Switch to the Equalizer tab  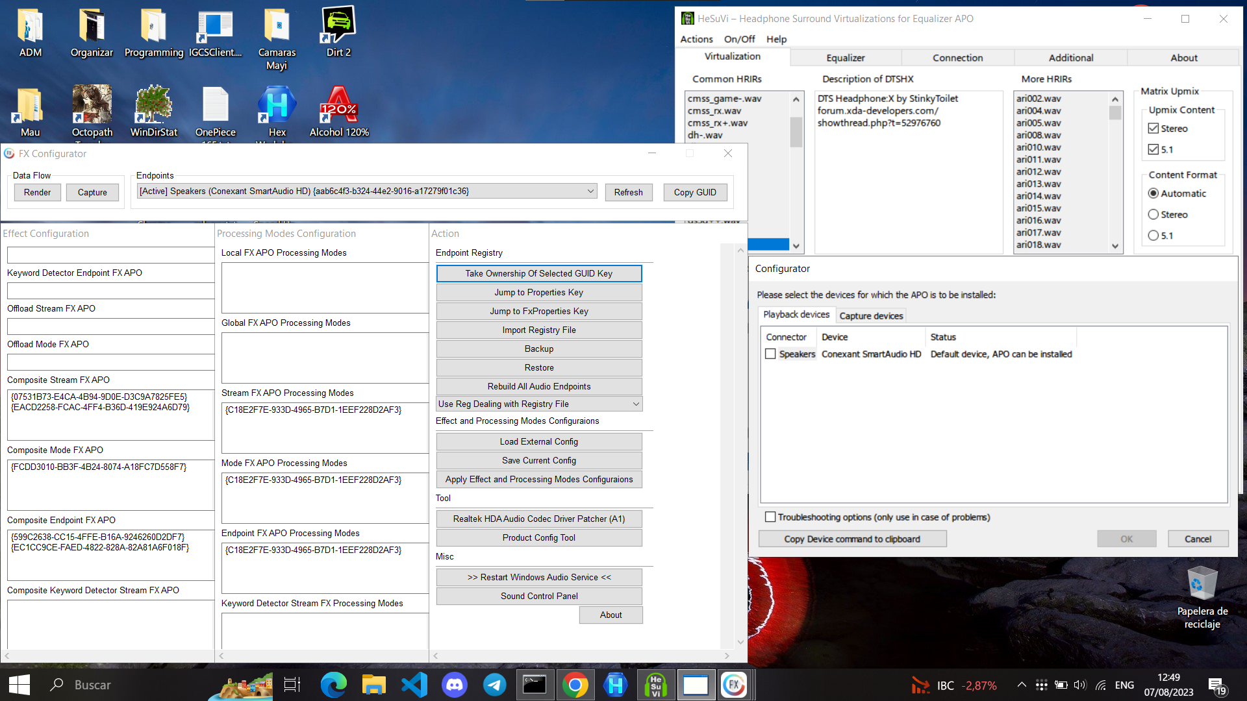(845, 58)
